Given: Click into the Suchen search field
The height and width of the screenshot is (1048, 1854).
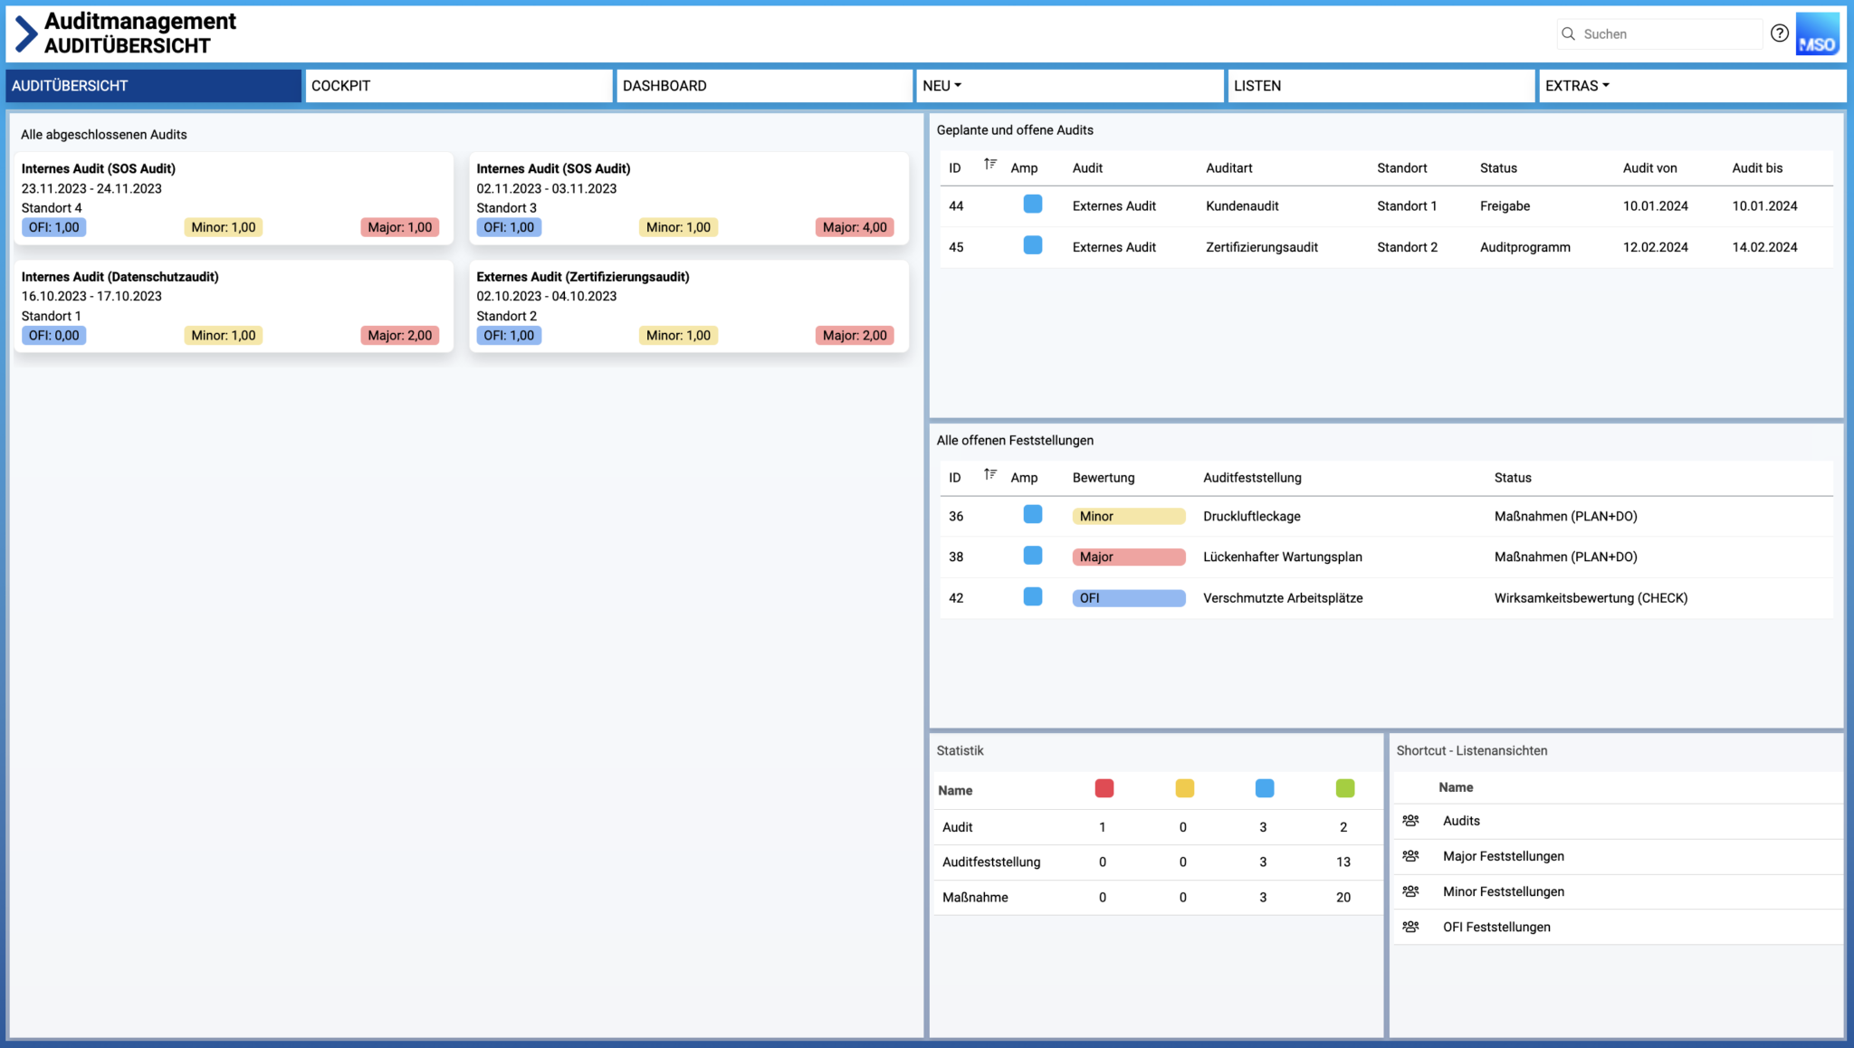Looking at the screenshot, I should tap(1666, 34).
